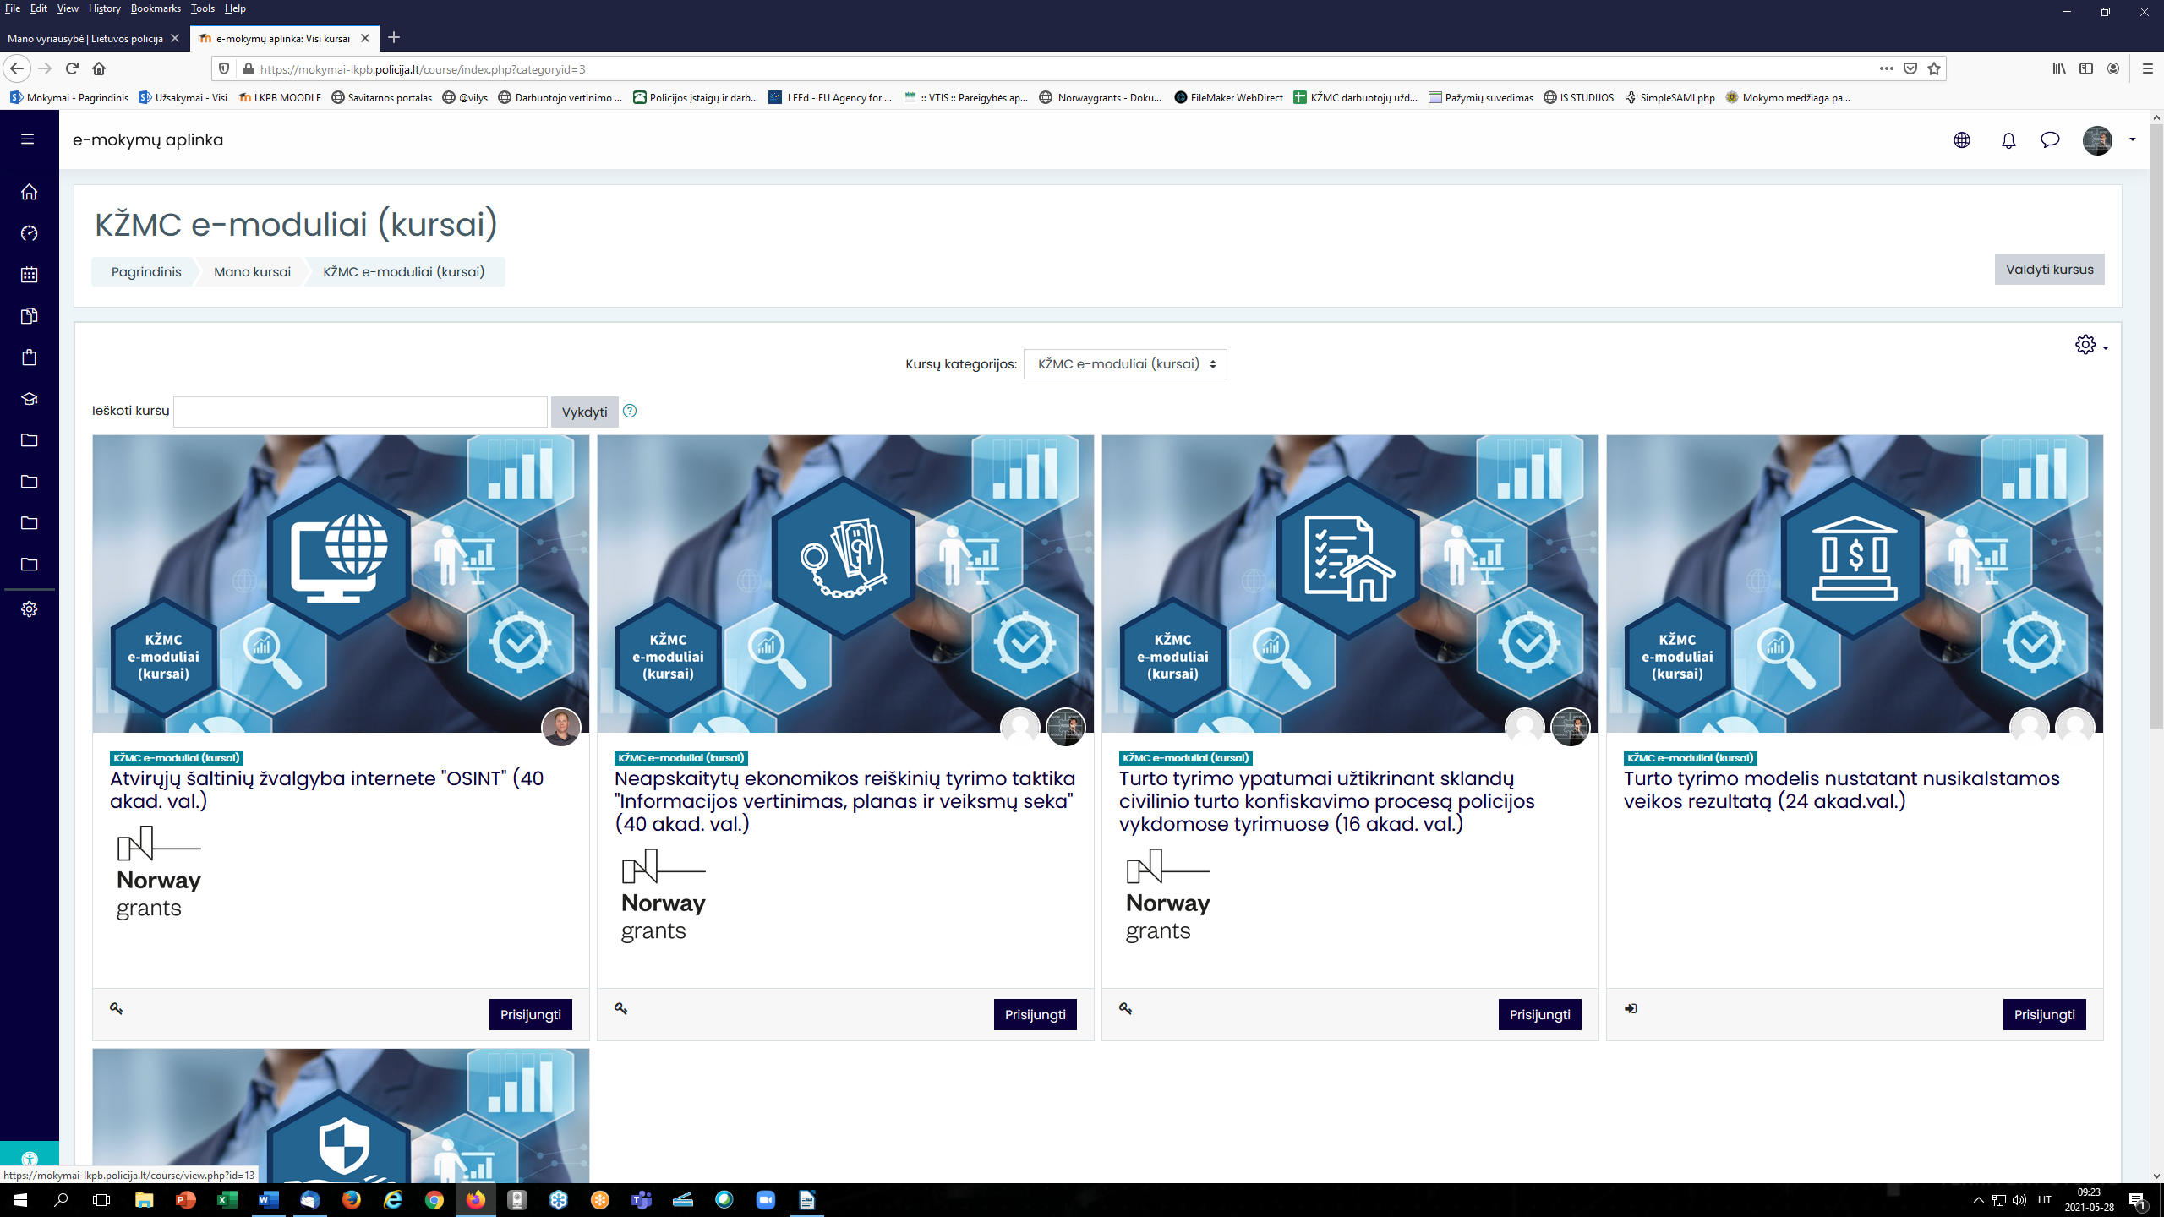
Task: Click enrolment key icon on OSINT card
Action: click(x=117, y=1008)
